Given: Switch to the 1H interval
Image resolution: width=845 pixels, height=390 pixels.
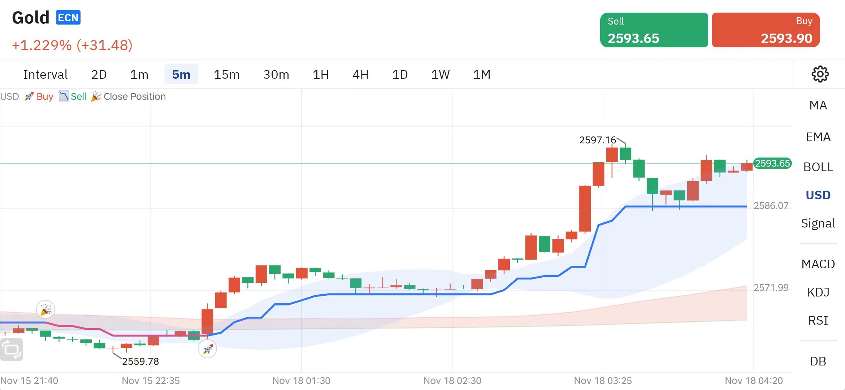Looking at the screenshot, I should pos(321,75).
